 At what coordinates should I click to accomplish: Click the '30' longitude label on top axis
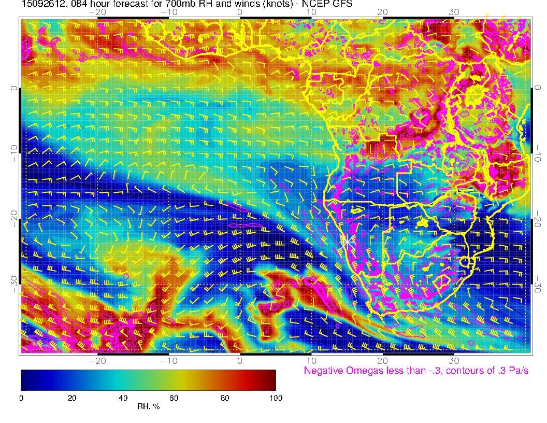[x=454, y=12]
